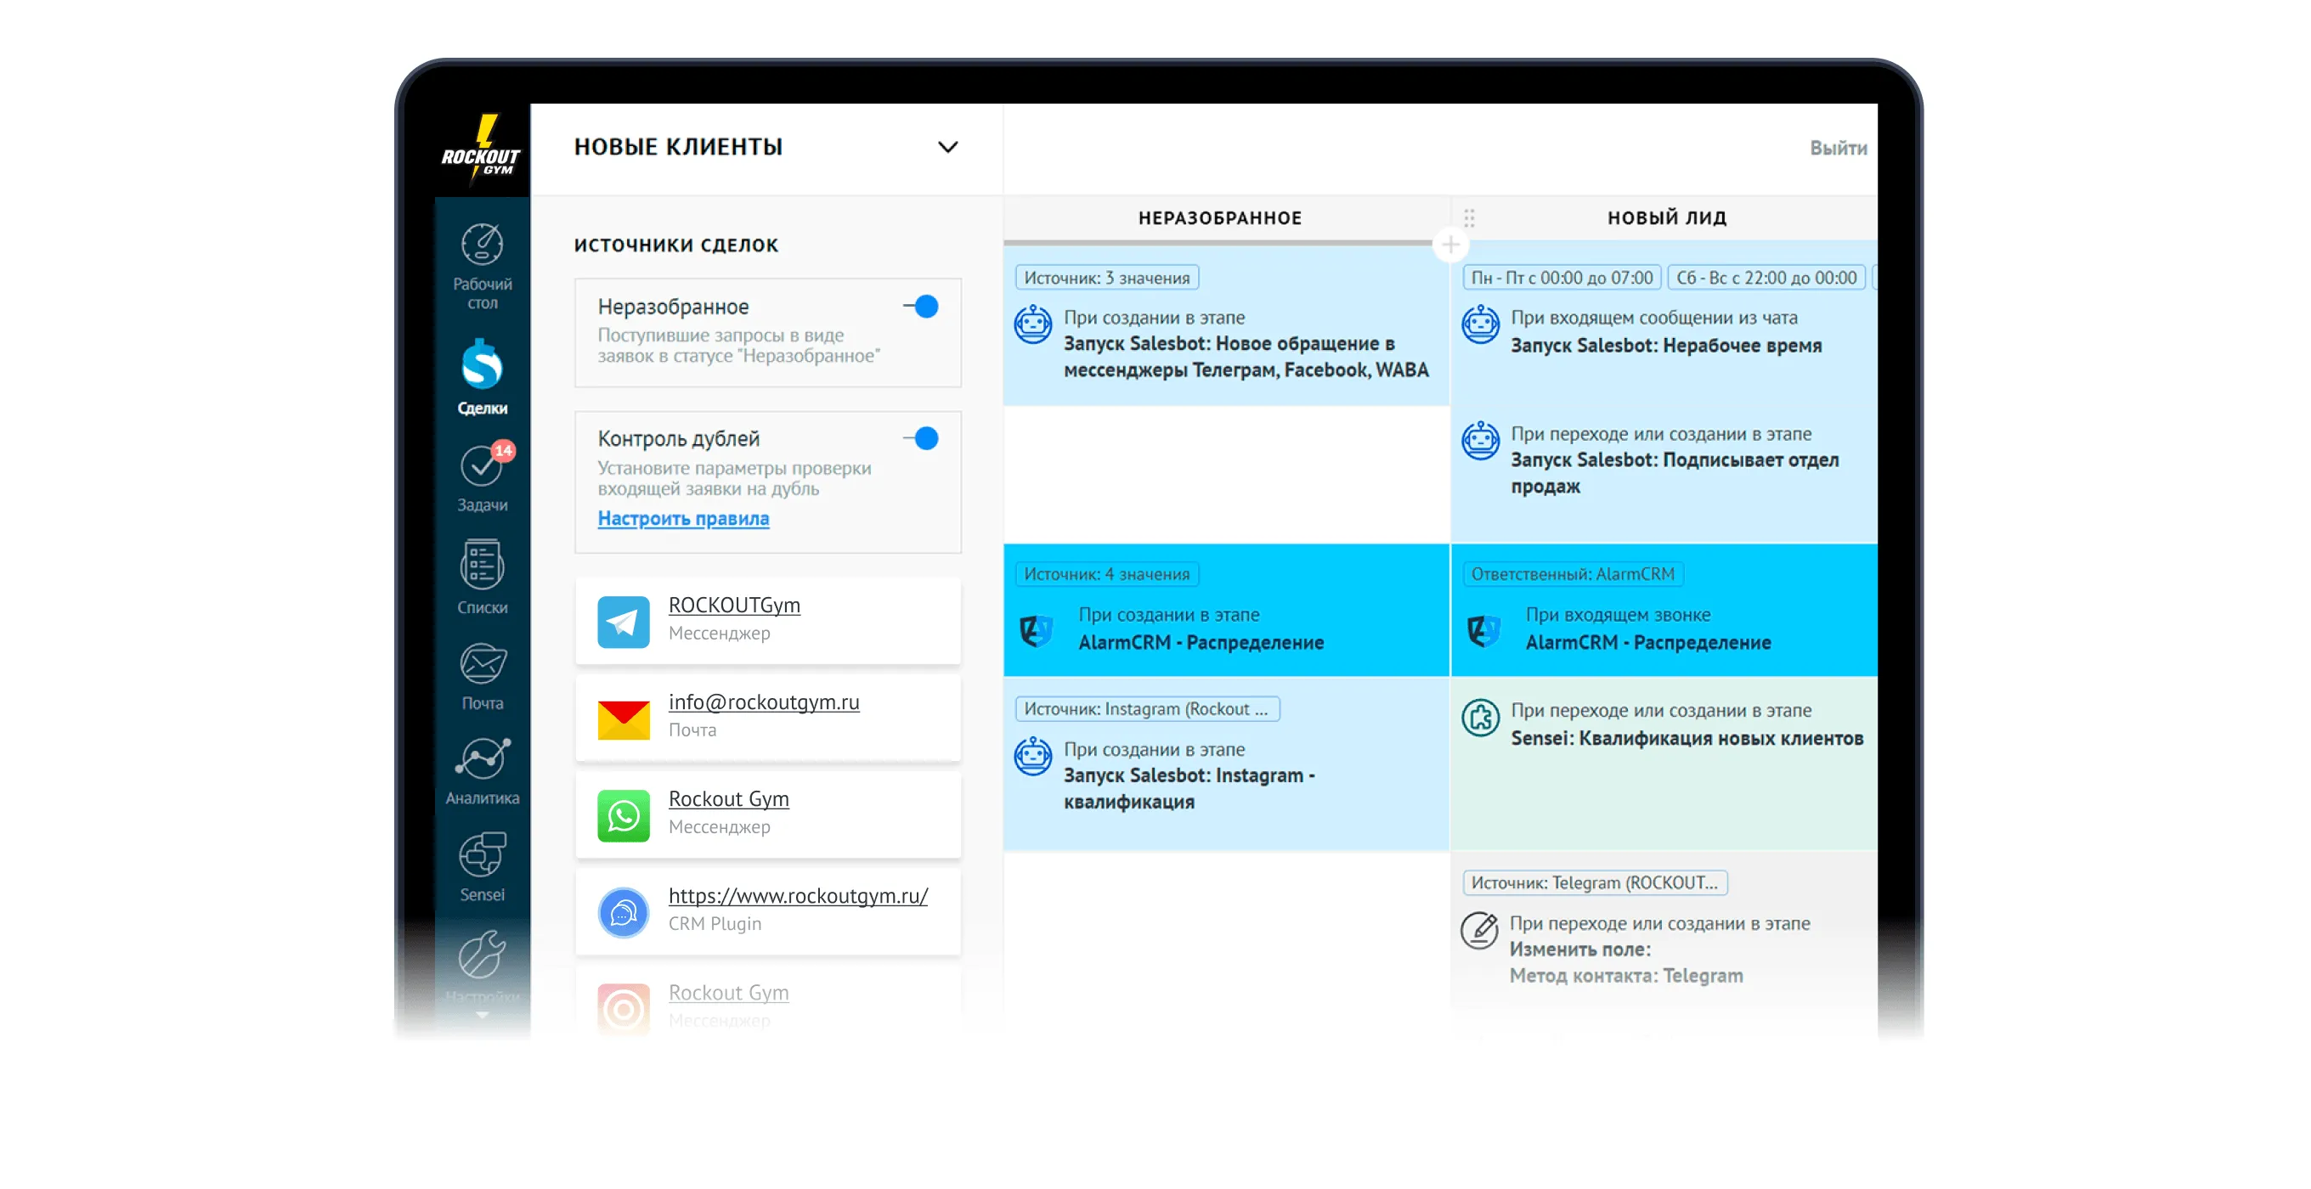Open the Почта envelope icon
Screen dimensions: 2311x1189
pos(482,665)
